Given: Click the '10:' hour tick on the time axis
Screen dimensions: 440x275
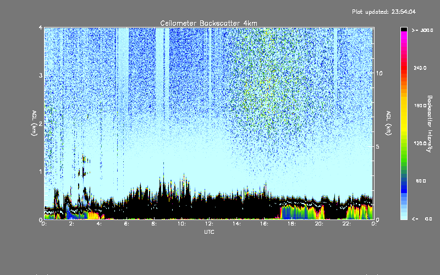Looking at the screenshot, I should pos(182,224).
